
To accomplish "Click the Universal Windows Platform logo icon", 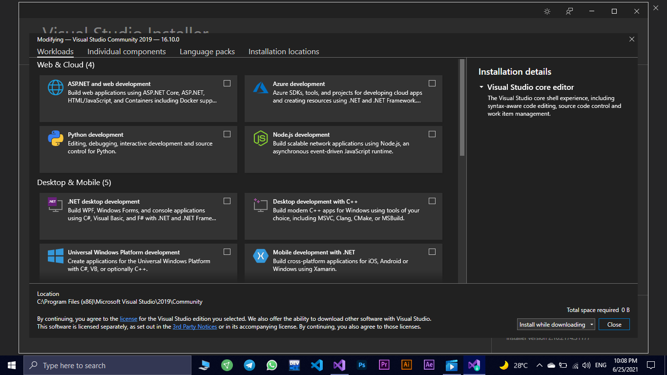I will click(56, 256).
